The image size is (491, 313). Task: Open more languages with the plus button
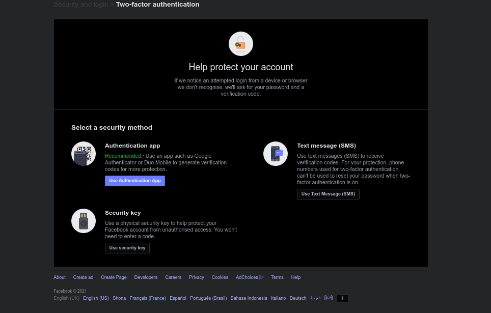[x=342, y=298]
